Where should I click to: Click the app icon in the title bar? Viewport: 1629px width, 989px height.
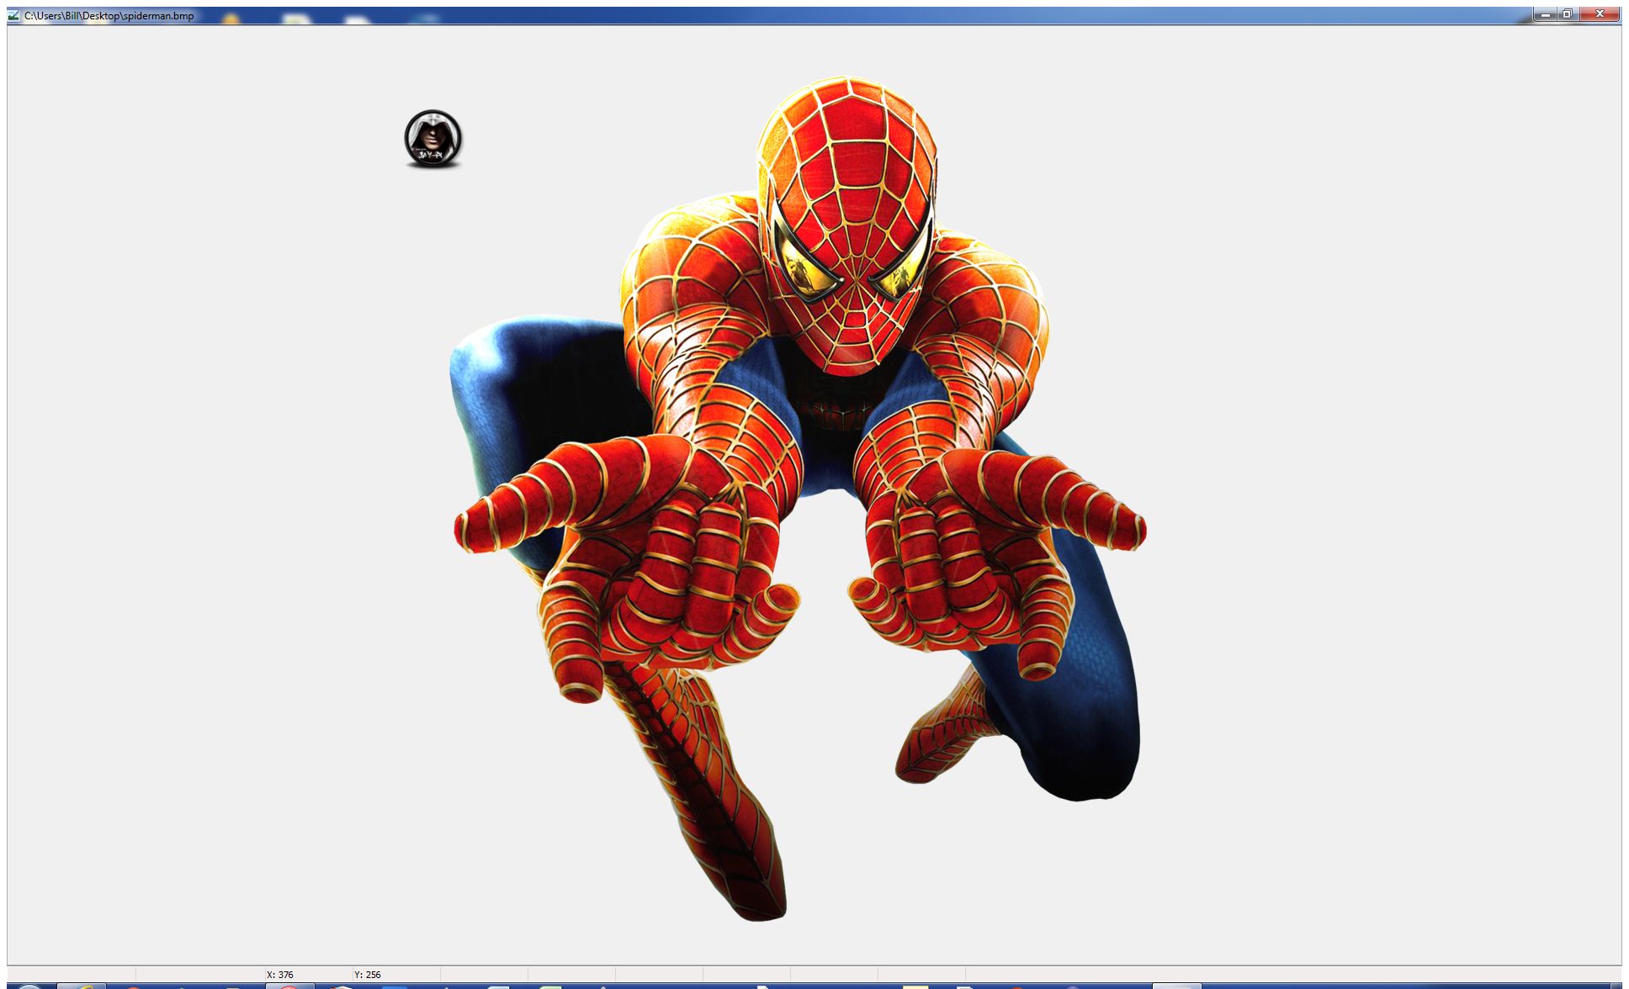pos(13,15)
